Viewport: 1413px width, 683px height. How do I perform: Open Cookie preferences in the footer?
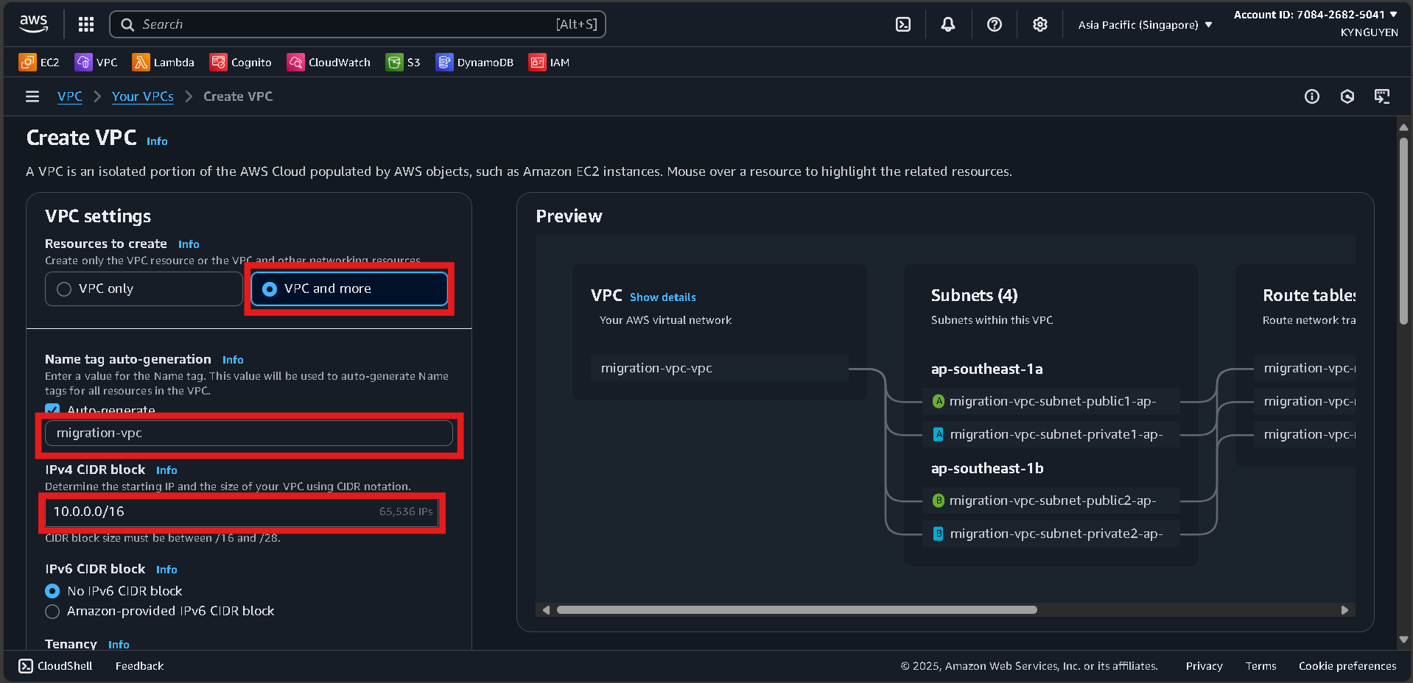1347,665
